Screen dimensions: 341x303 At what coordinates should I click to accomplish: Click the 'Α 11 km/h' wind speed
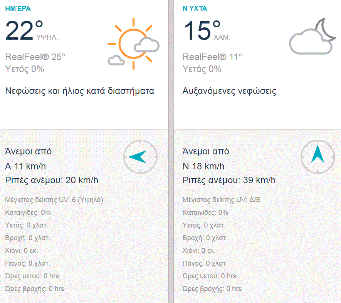point(25,166)
